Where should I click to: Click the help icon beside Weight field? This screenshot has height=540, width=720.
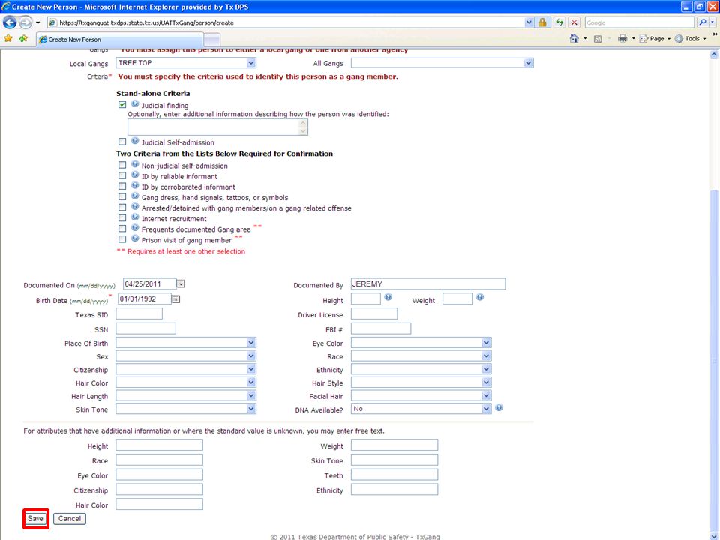480,297
